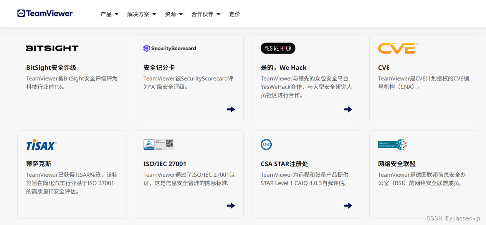Click the arrow in the ISO/IEC 27001 card

(231, 205)
